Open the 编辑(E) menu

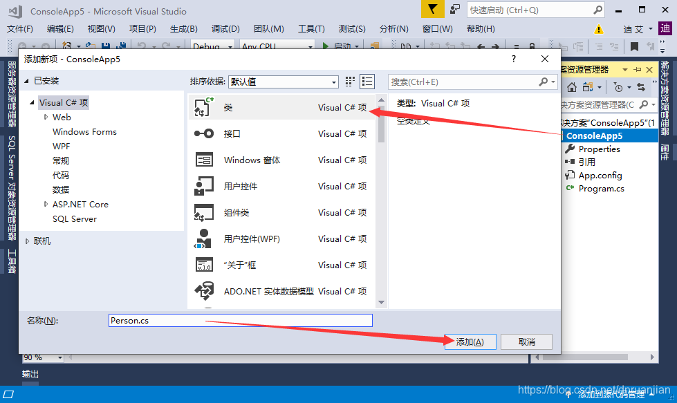pyautogui.click(x=60, y=29)
